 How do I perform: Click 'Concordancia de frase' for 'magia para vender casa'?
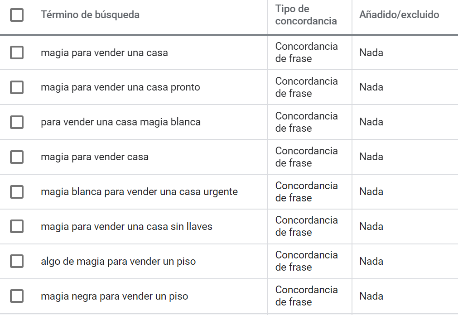(x=306, y=157)
